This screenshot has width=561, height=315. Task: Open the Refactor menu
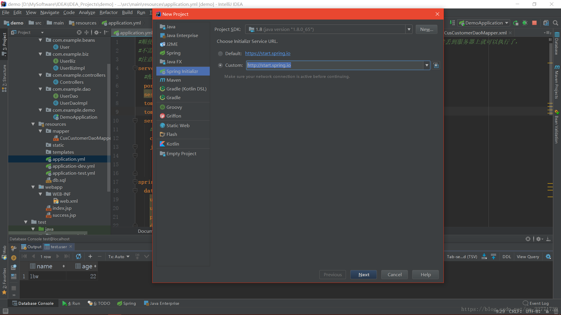[x=108, y=12]
